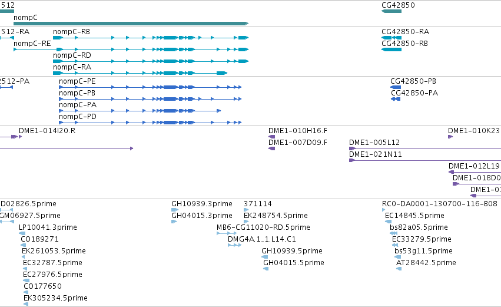Click GH10939.3prime EST label

(x=202, y=204)
